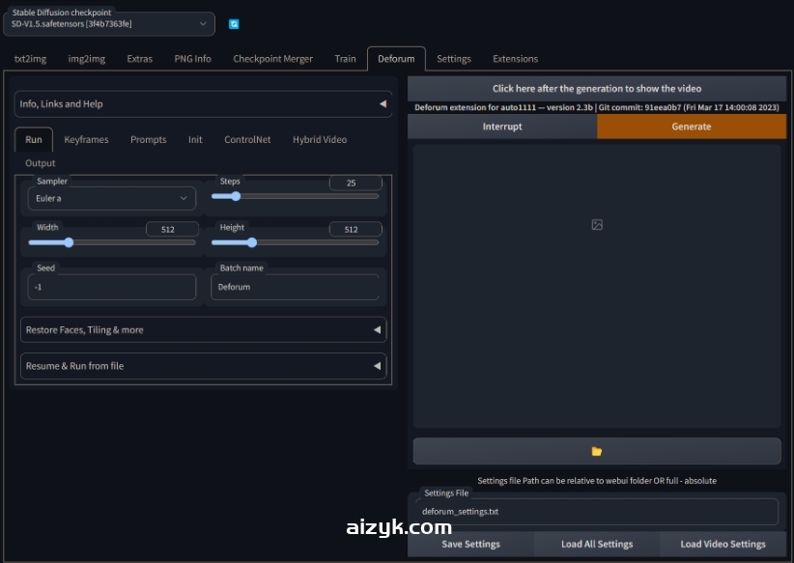Go to the Extensions tab
Screen dimensions: 794x563
coord(515,59)
